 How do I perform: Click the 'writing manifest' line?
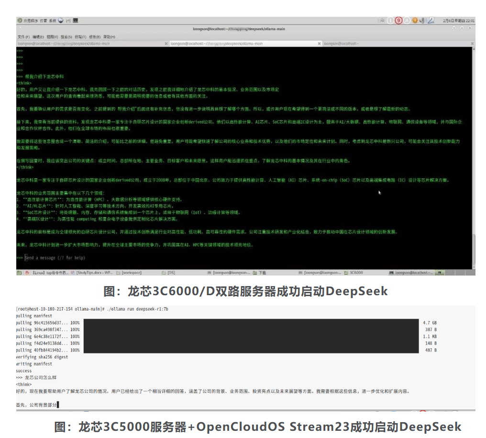point(34,364)
